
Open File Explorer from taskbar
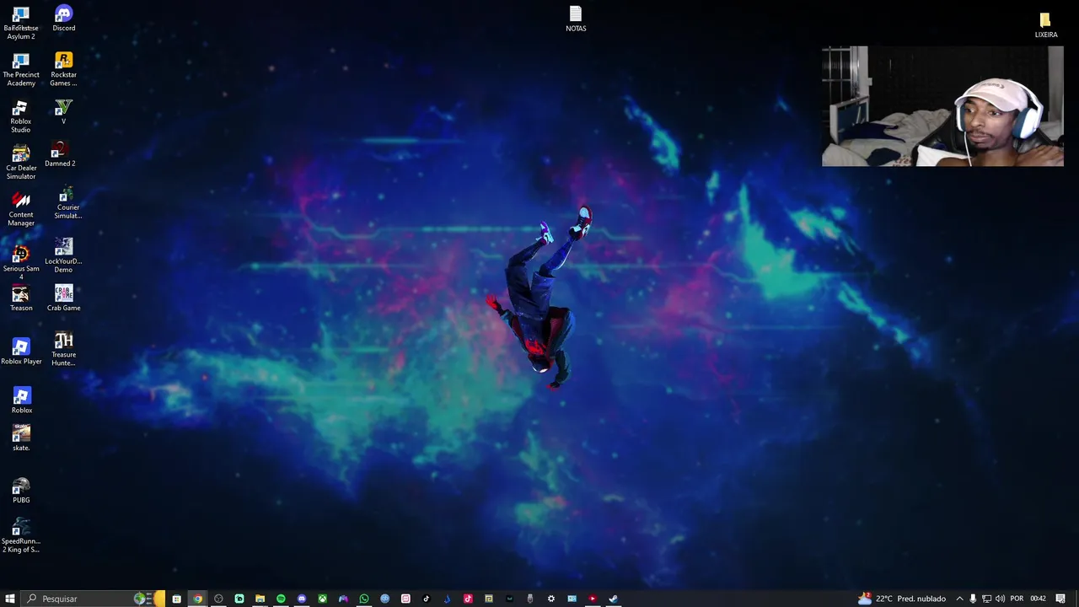click(x=260, y=599)
